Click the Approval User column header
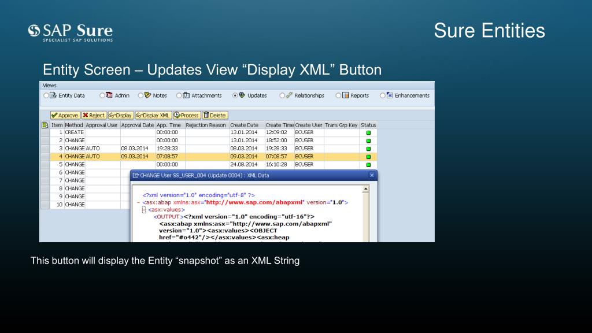592x333 pixels. pyautogui.click(x=102, y=125)
